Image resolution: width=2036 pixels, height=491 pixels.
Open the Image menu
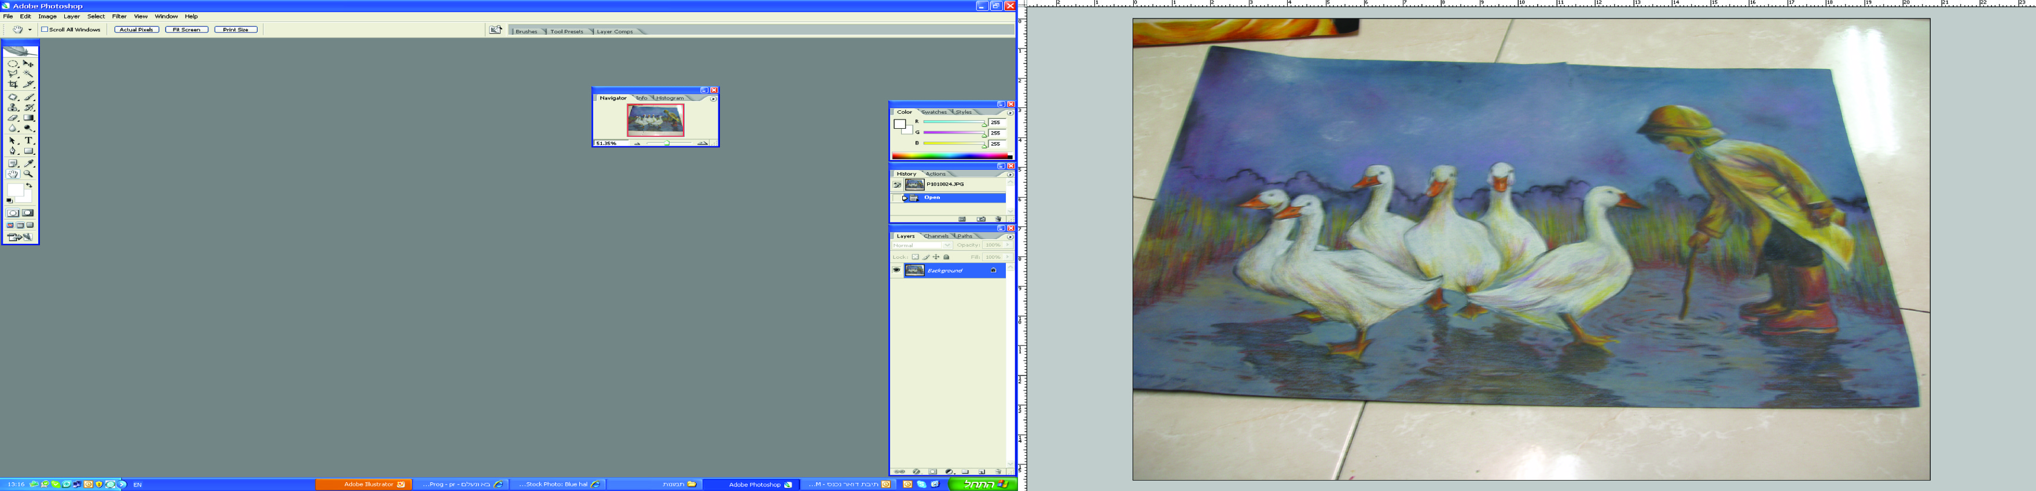pos(47,17)
